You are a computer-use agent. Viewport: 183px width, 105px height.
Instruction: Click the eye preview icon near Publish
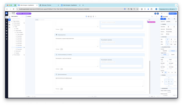162,14
